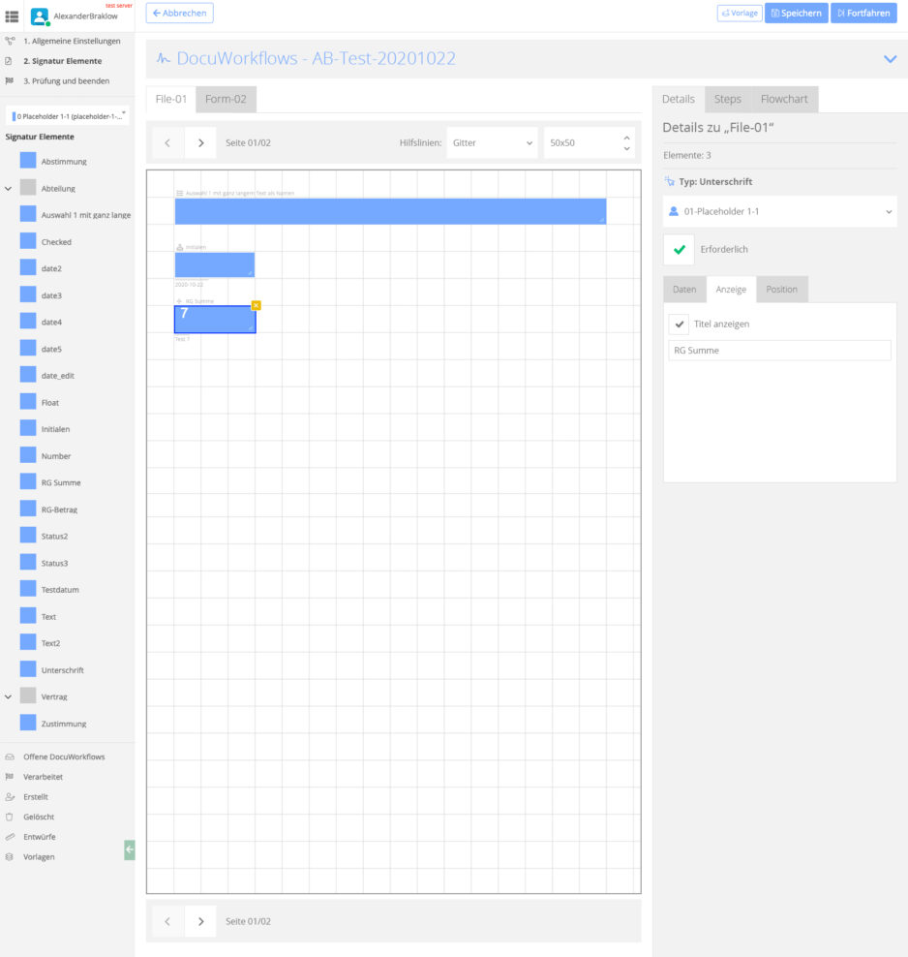
Task: Click the Erstellt signature-hand icon
Action: (10, 796)
